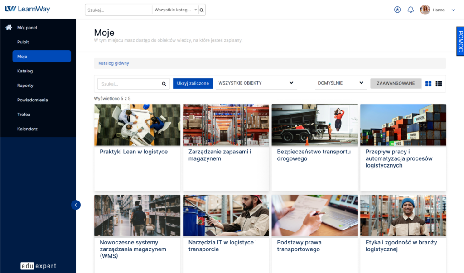
Task: Open Trofea from the sidebar menu
Action: 24,115
